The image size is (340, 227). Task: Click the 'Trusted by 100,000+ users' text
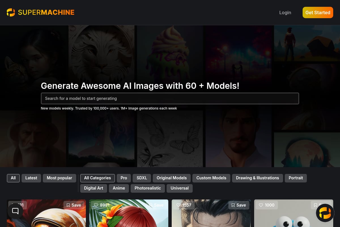97,108
